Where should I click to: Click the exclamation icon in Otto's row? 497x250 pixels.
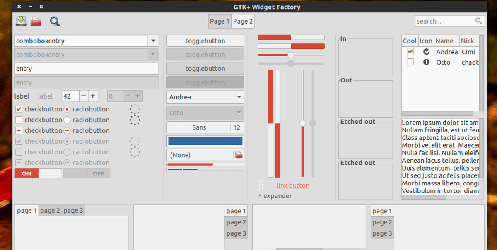click(x=426, y=62)
